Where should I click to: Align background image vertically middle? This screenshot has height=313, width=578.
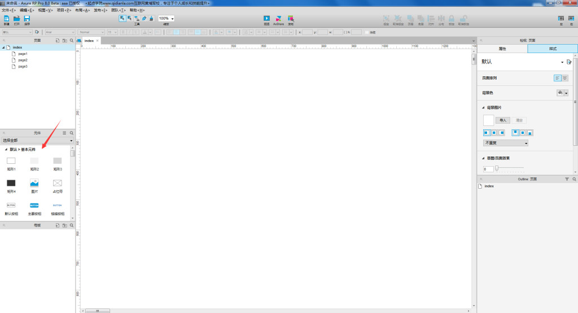[x=522, y=133]
